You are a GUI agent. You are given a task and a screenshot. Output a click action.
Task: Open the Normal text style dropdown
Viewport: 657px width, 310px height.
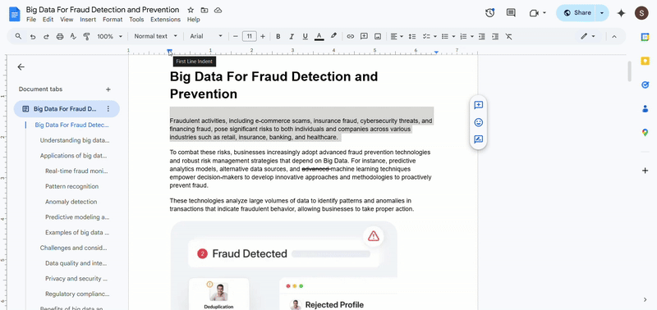click(x=155, y=36)
